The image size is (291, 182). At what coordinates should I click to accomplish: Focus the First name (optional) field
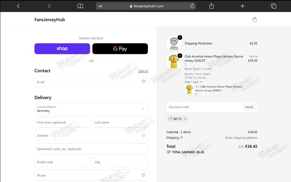click(62, 122)
